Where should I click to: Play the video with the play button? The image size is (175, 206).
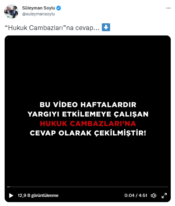[11, 195]
